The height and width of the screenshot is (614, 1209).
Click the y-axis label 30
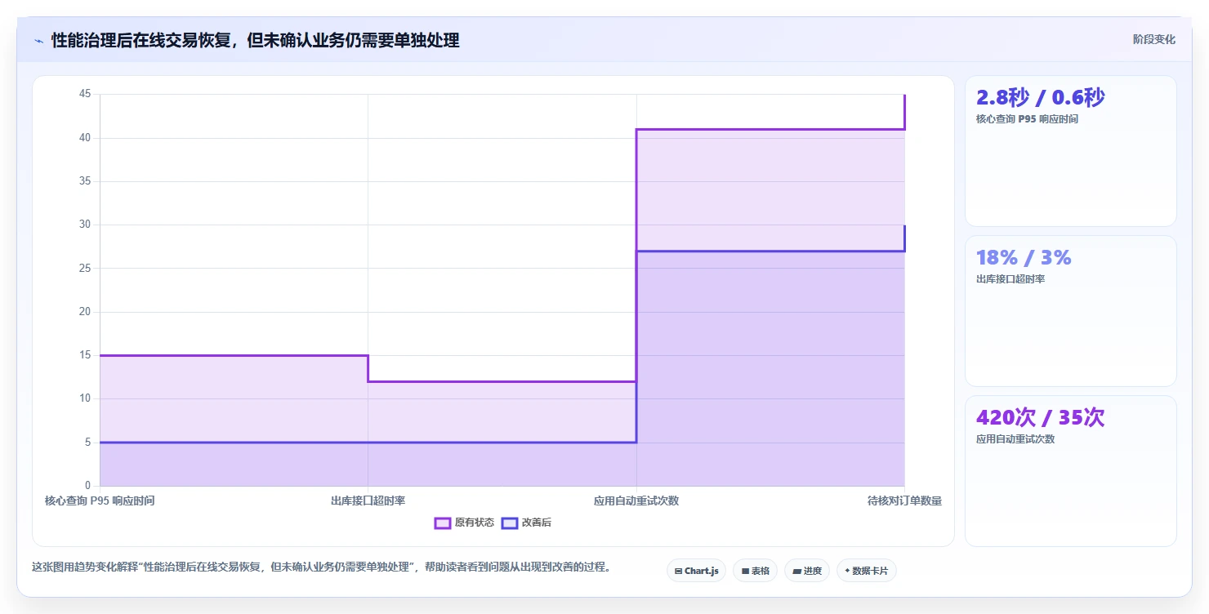(85, 225)
